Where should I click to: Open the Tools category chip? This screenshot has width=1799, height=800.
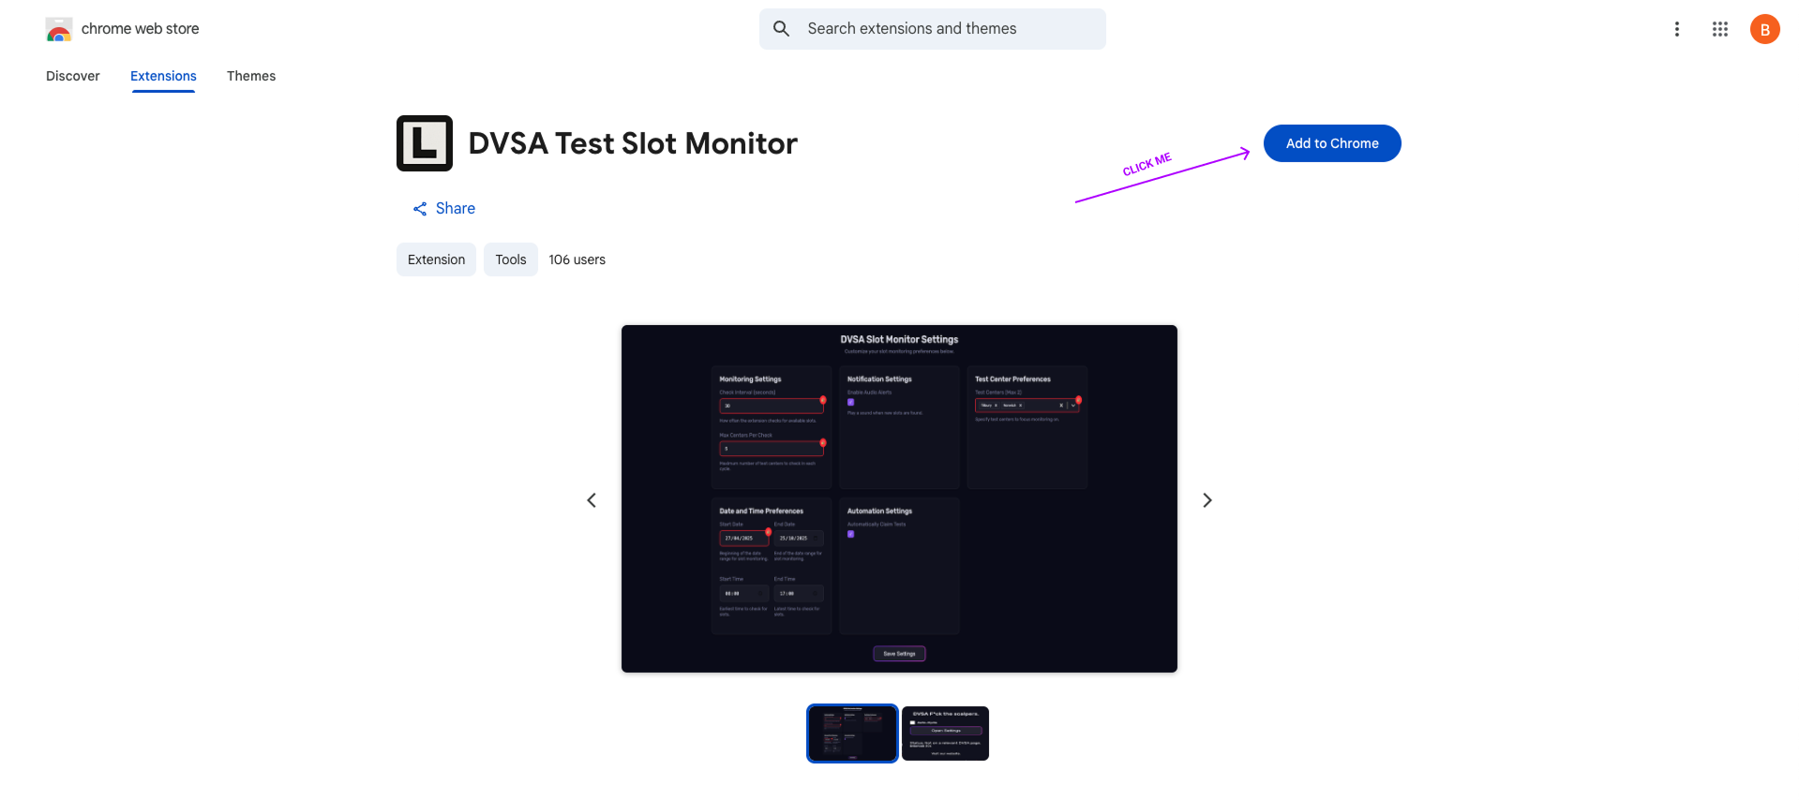click(x=511, y=259)
